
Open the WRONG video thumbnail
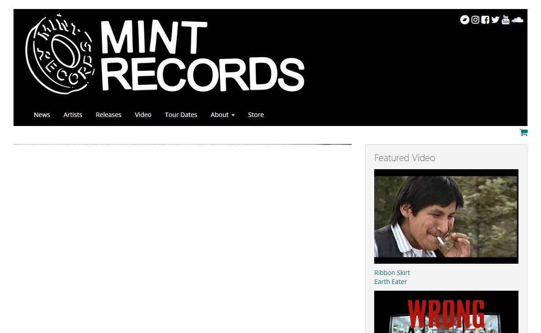pos(446,312)
